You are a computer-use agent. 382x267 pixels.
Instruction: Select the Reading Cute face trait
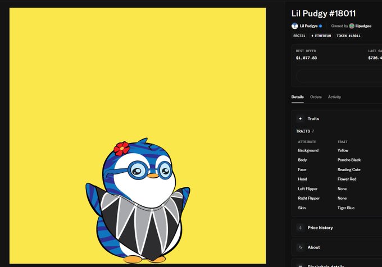pyautogui.click(x=349, y=170)
